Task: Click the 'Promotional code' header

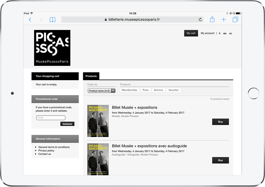Action: (x=55, y=99)
